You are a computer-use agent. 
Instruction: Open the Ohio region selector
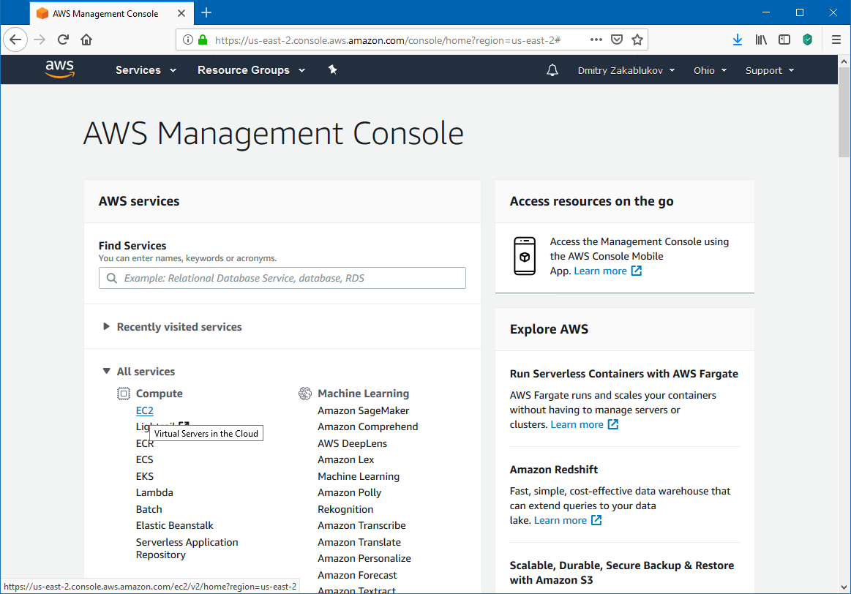click(x=710, y=70)
